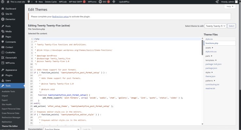Click the Site Kit G icon
The height and width of the screenshot is (130, 241).
[3, 14]
